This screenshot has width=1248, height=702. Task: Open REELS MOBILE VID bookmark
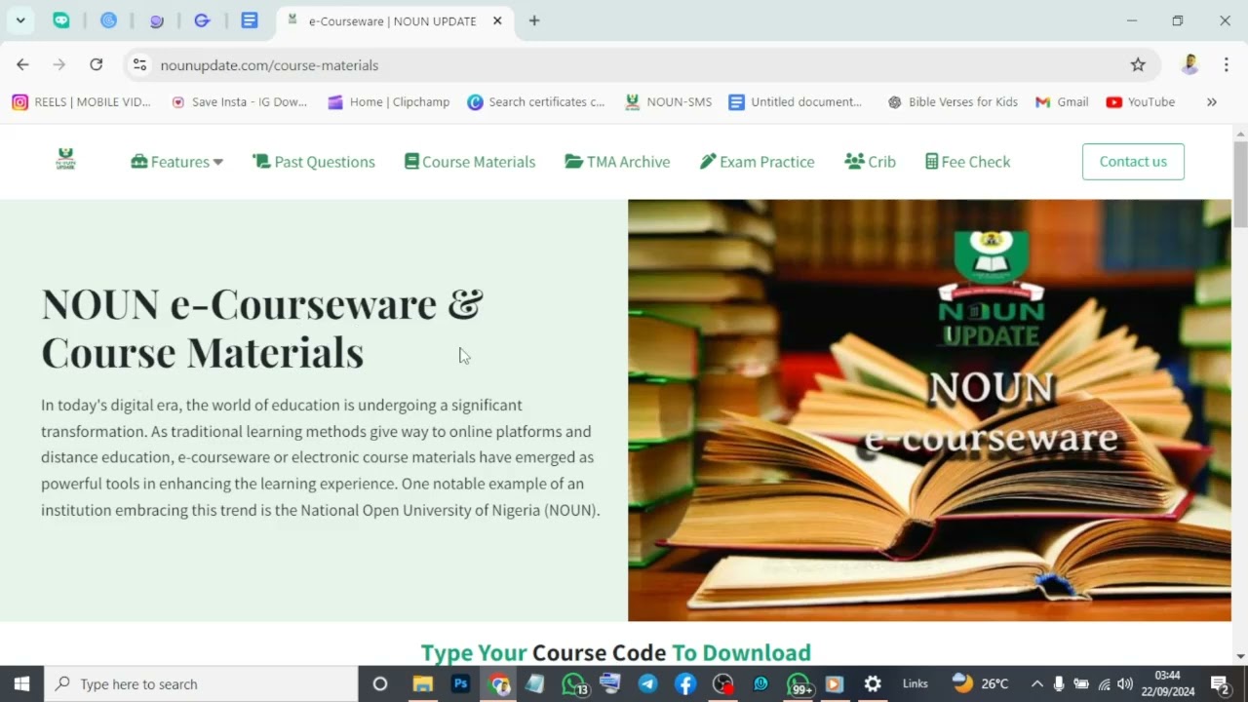(x=82, y=101)
